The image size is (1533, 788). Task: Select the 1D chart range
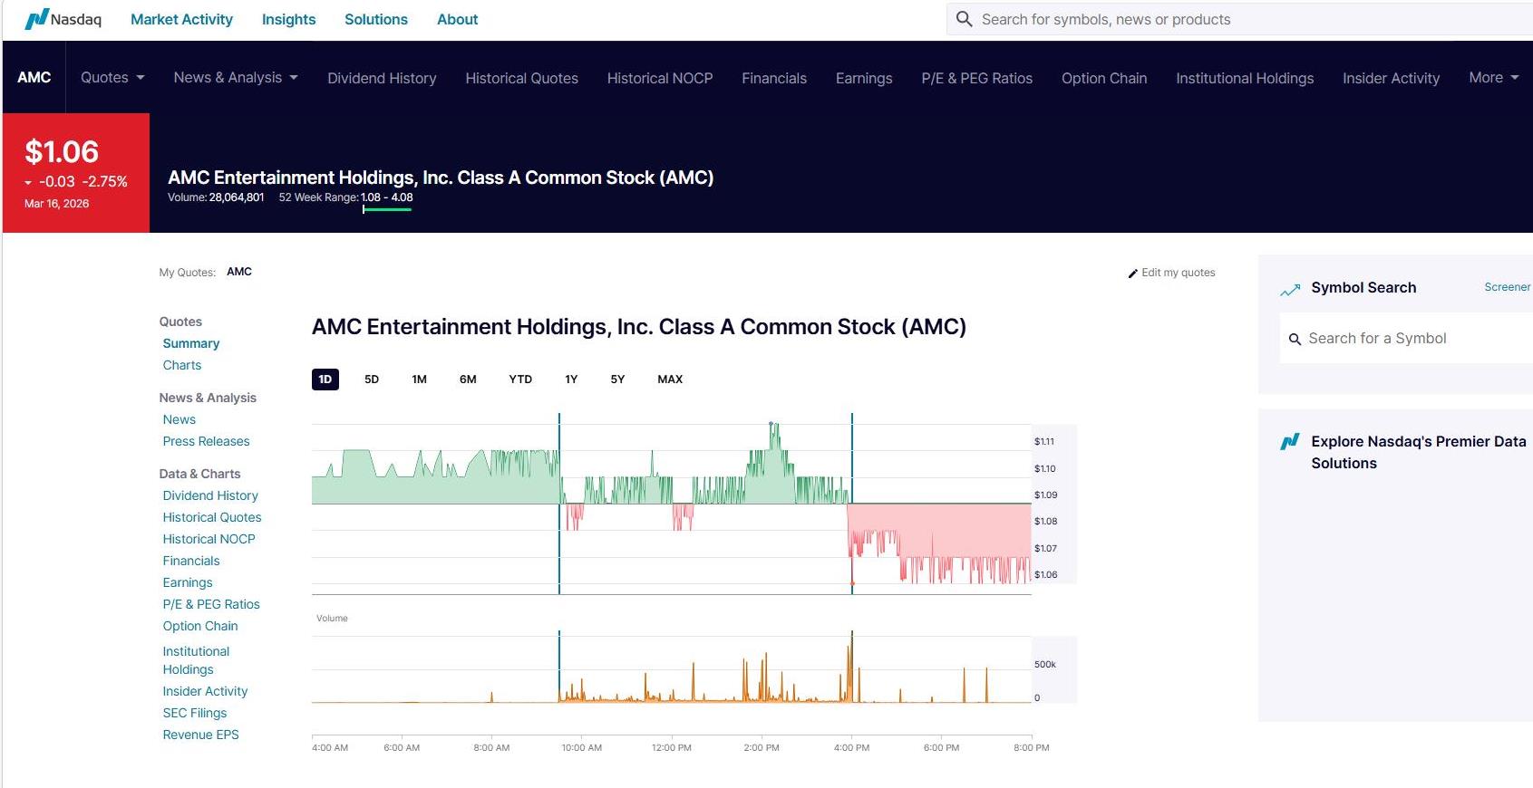click(325, 380)
